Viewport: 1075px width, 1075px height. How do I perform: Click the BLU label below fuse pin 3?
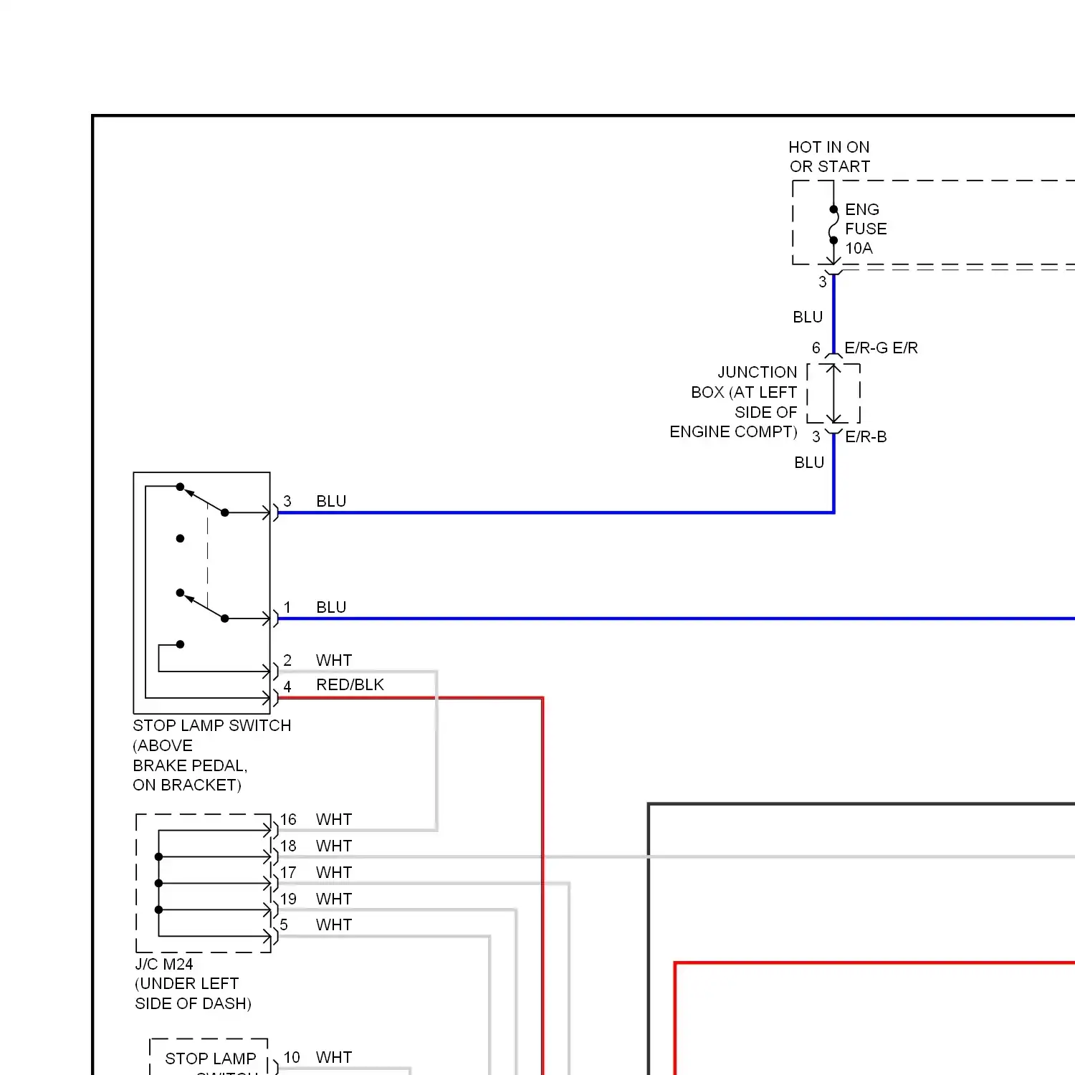[x=808, y=317]
